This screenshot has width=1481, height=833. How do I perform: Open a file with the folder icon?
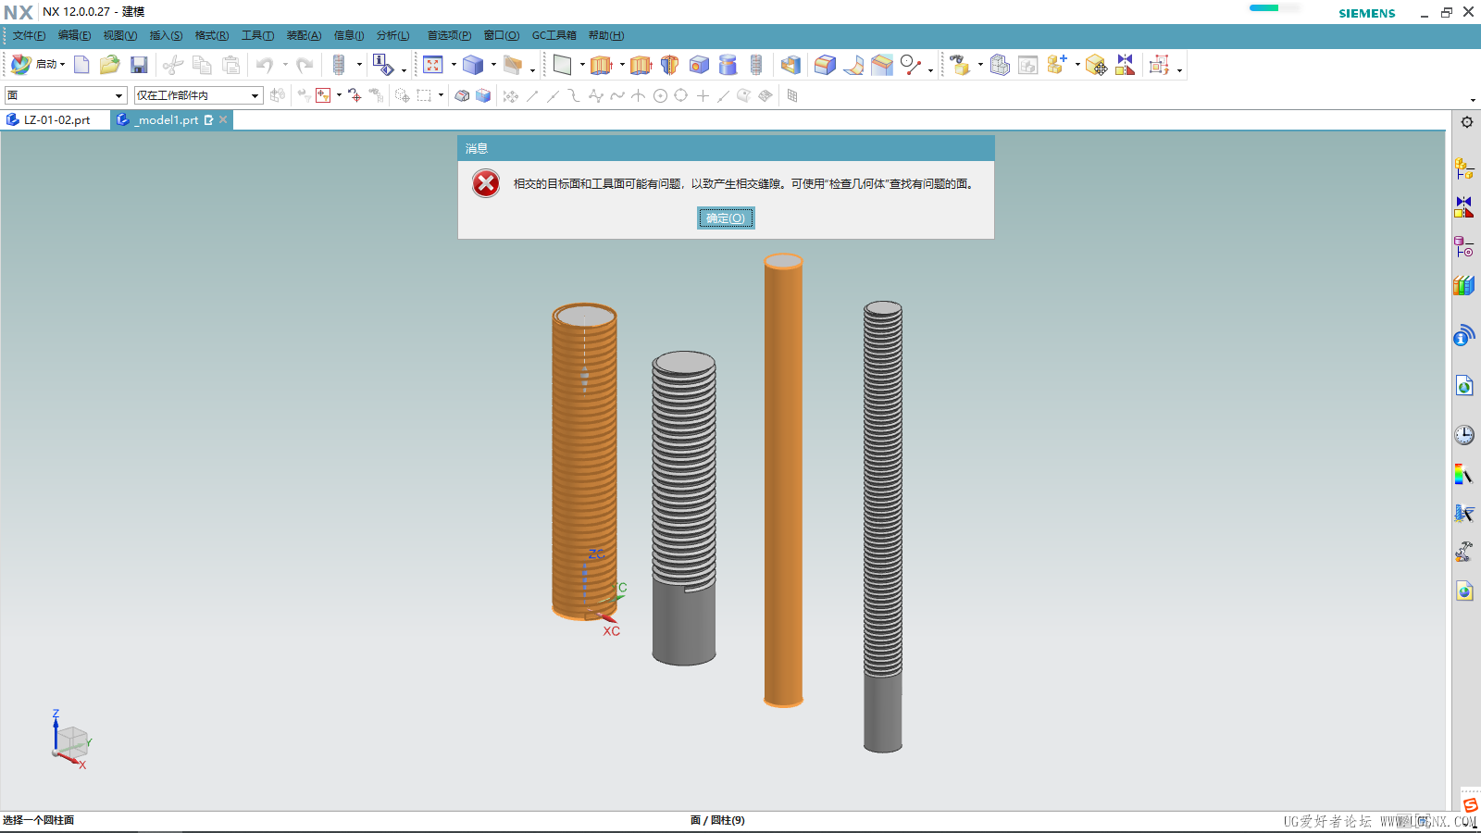click(x=110, y=65)
